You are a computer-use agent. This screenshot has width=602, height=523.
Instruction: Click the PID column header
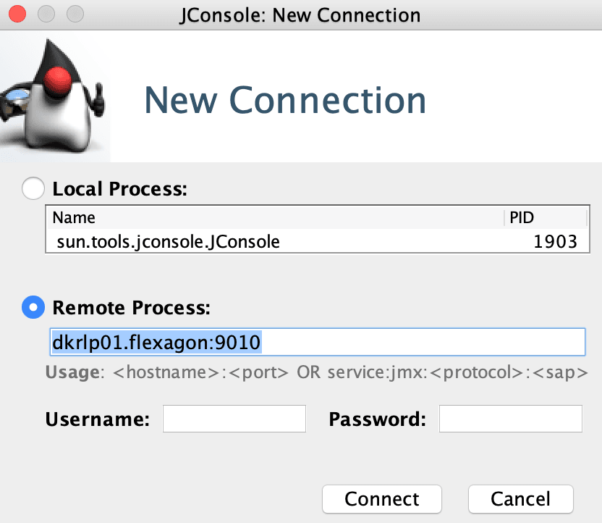point(546,217)
